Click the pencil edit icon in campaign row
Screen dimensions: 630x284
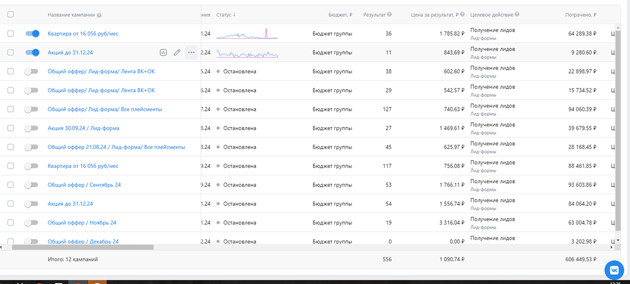pos(177,53)
